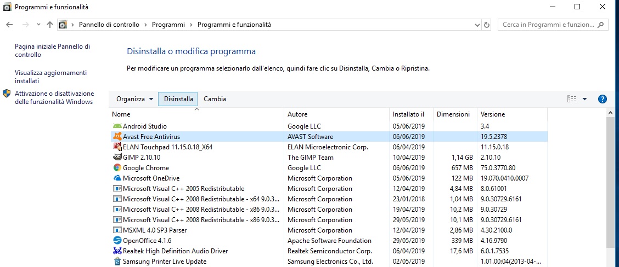Click the Windows features shield icon
The width and height of the screenshot is (619, 267).
click(7, 94)
